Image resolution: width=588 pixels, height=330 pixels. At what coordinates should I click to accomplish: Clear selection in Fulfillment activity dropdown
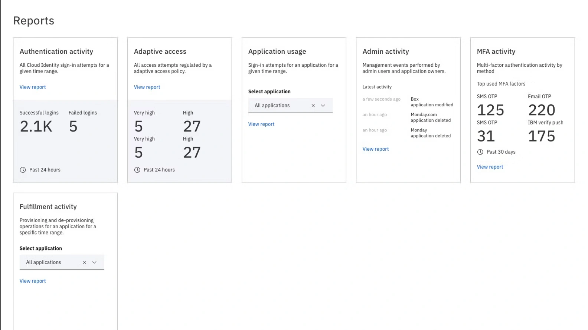click(84, 262)
